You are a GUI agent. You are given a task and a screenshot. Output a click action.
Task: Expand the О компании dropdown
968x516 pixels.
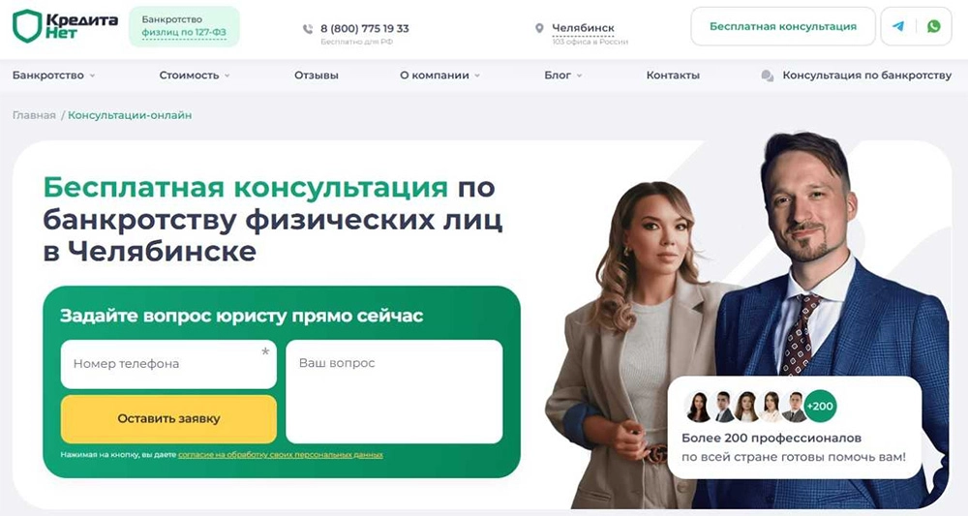pos(477,76)
